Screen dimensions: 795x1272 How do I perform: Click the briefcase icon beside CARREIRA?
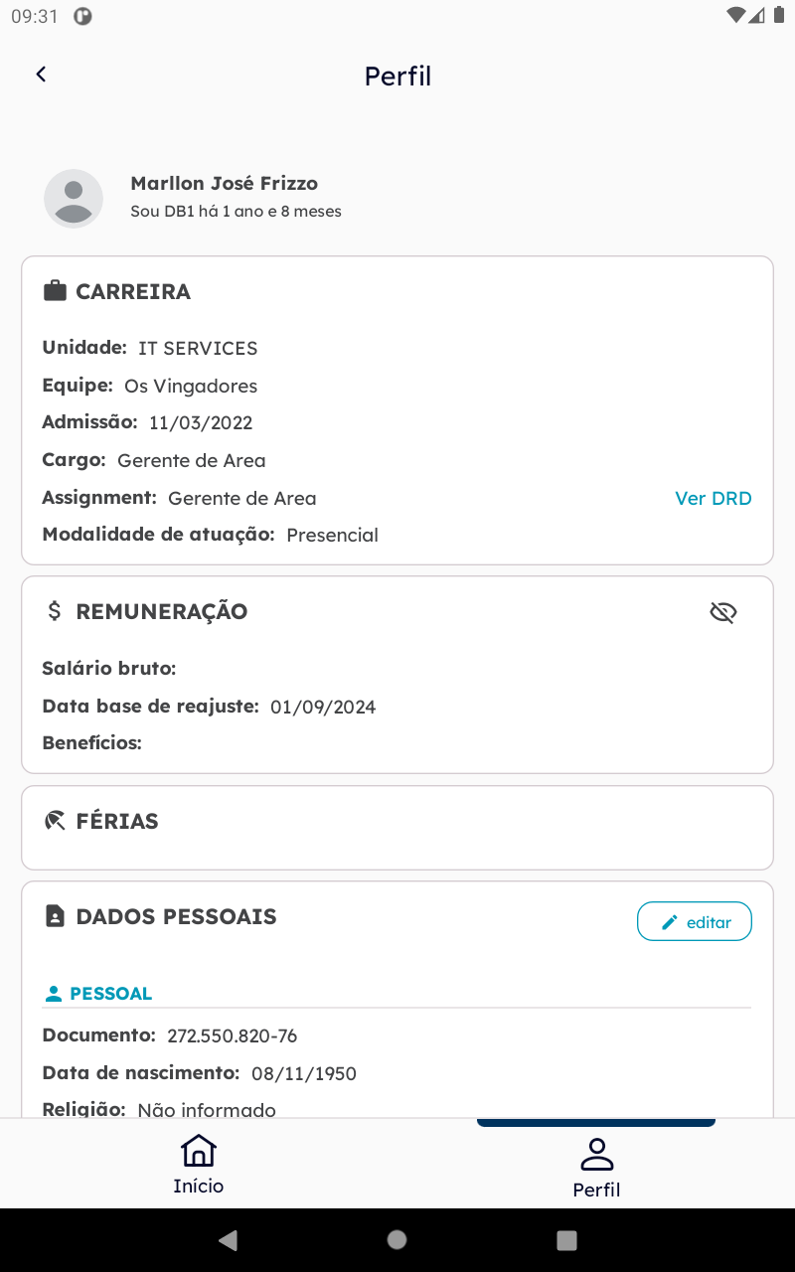coord(55,291)
